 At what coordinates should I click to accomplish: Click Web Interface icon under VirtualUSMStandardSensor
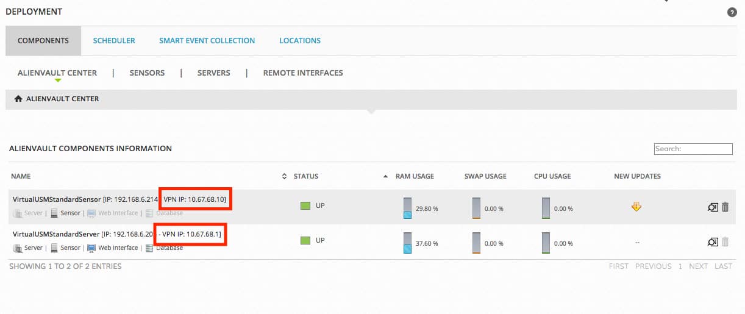91,213
